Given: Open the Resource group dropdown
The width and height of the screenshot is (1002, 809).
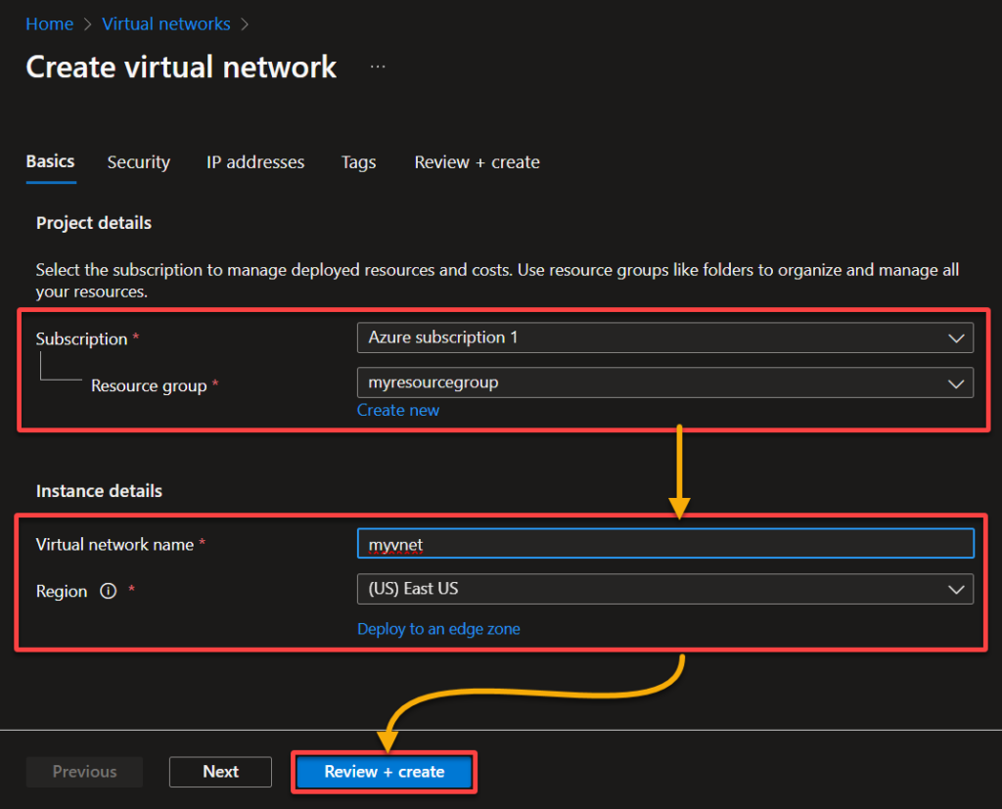Looking at the screenshot, I should pyautogui.click(x=665, y=382).
